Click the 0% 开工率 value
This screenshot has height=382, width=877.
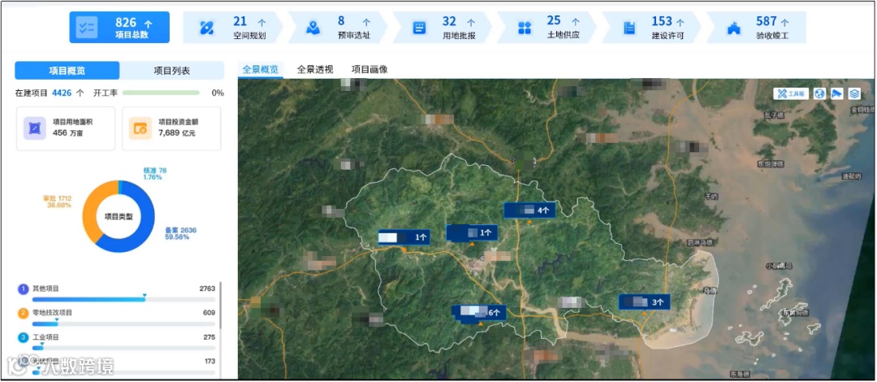[218, 93]
